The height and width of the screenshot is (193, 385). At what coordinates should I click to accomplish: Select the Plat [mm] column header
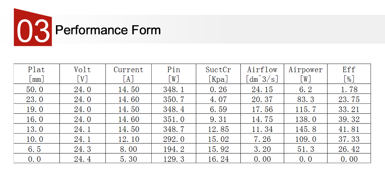point(36,74)
